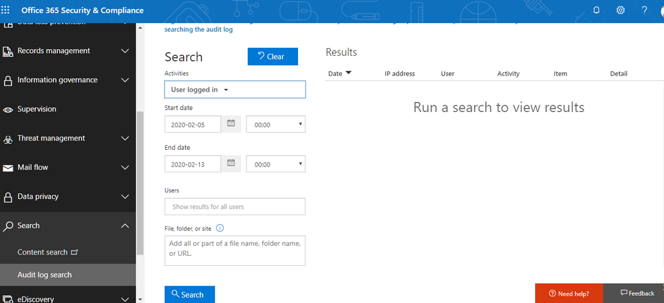
Task: Open the settings gear icon
Action: (620, 10)
